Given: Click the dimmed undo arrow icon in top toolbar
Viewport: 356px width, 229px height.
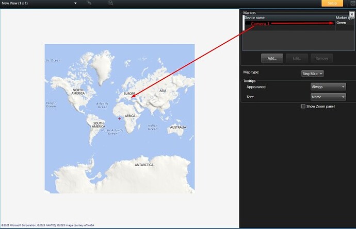Looking at the screenshot, I should (89, 3).
